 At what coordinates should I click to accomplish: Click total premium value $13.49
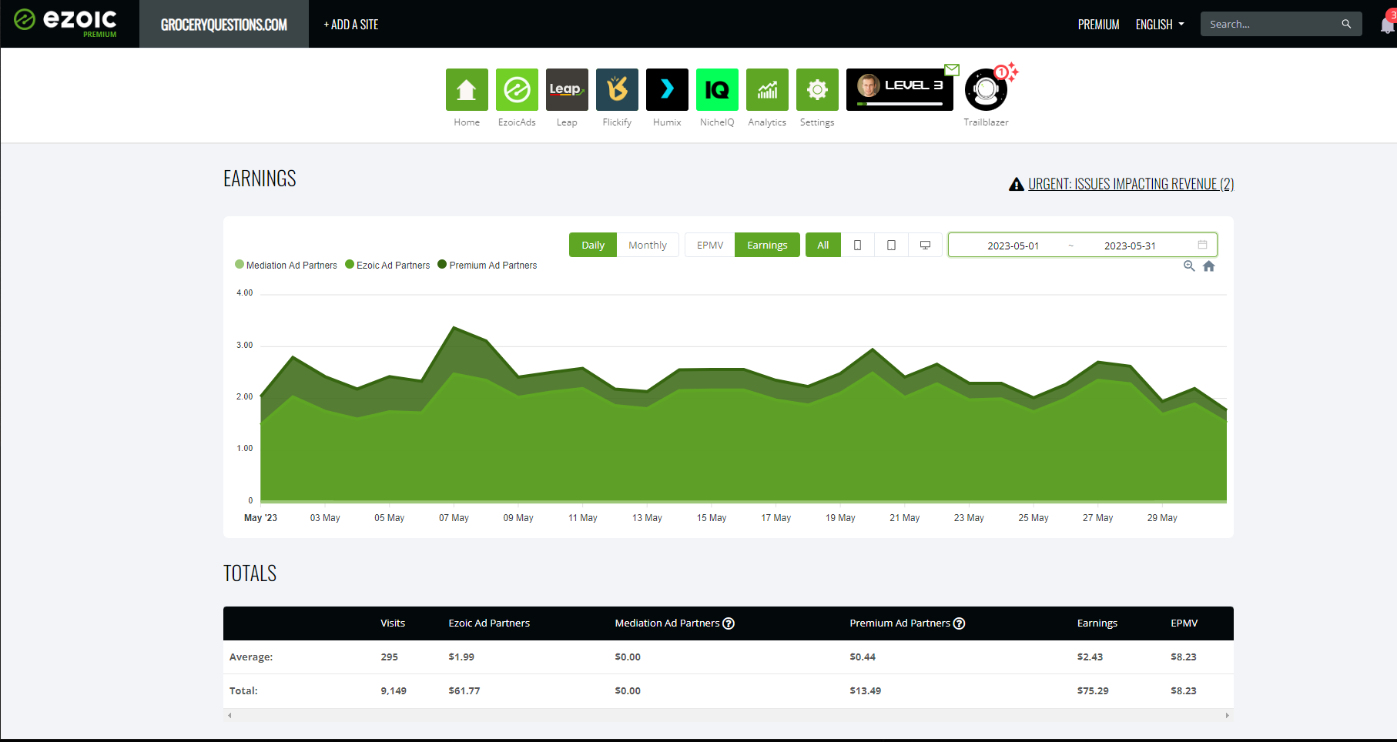click(x=866, y=691)
